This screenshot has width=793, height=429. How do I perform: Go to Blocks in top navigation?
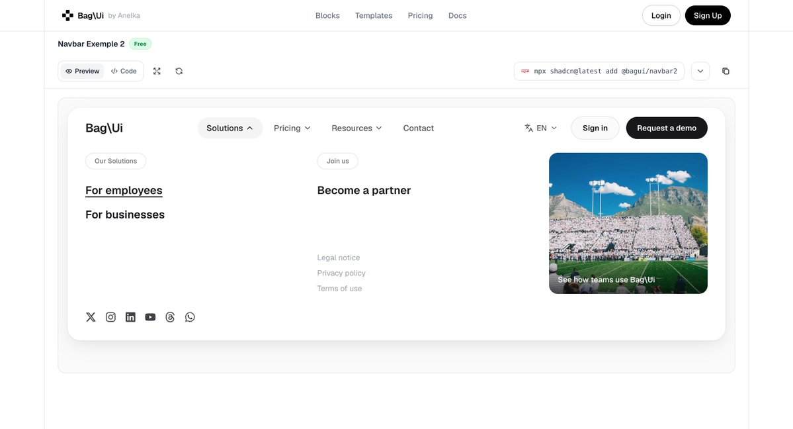pyautogui.click(x=328, y=16)
